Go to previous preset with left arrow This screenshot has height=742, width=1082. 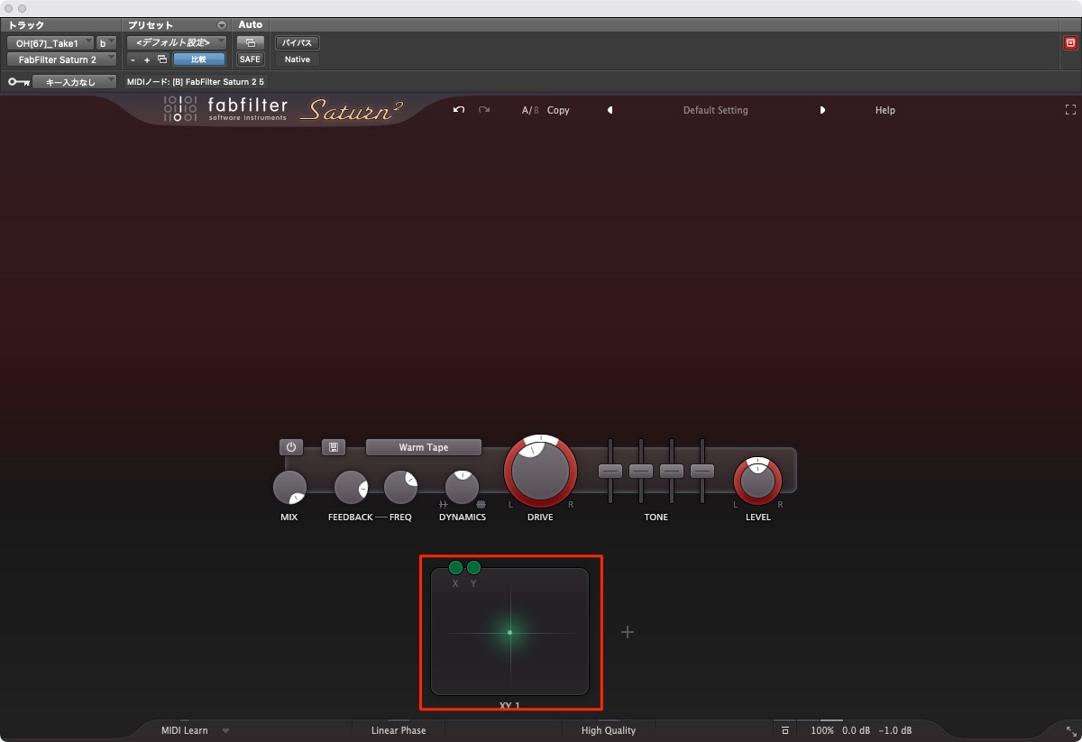610,110
